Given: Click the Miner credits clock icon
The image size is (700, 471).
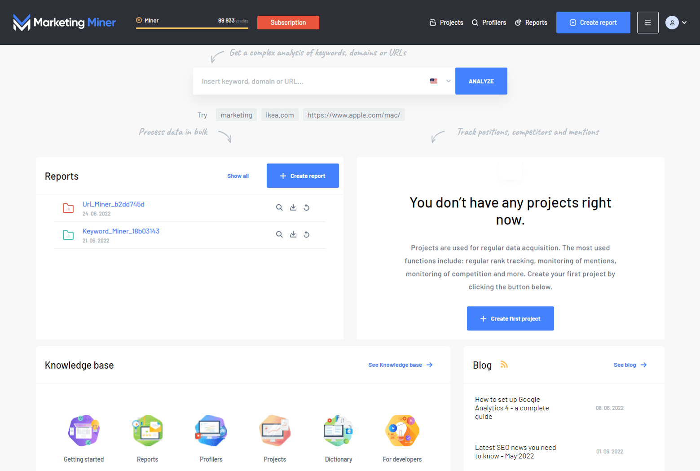Looking at the screenshot, I should point(139,20).
